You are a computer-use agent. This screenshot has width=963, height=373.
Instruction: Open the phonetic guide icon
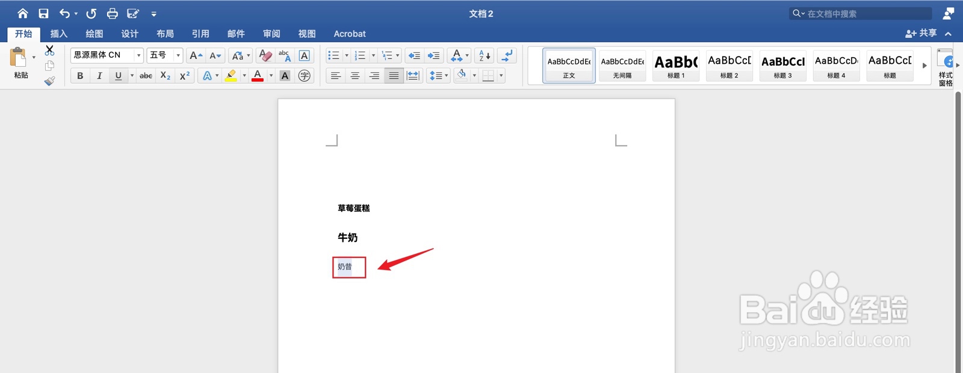pyautogui.click(x=285, y=55)
